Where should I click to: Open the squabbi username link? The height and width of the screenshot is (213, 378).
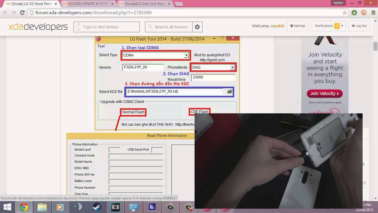click(x=278, y=26)
